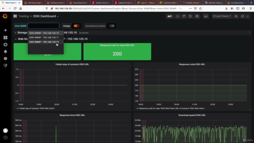The width and height of the screenshot is (254, 143).
Task: Open refresh interval dropdown arrow
Action: (x=248, y=16)
